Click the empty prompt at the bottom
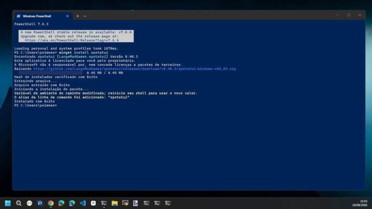Screen dimensions: 372x209 point(35,105)
